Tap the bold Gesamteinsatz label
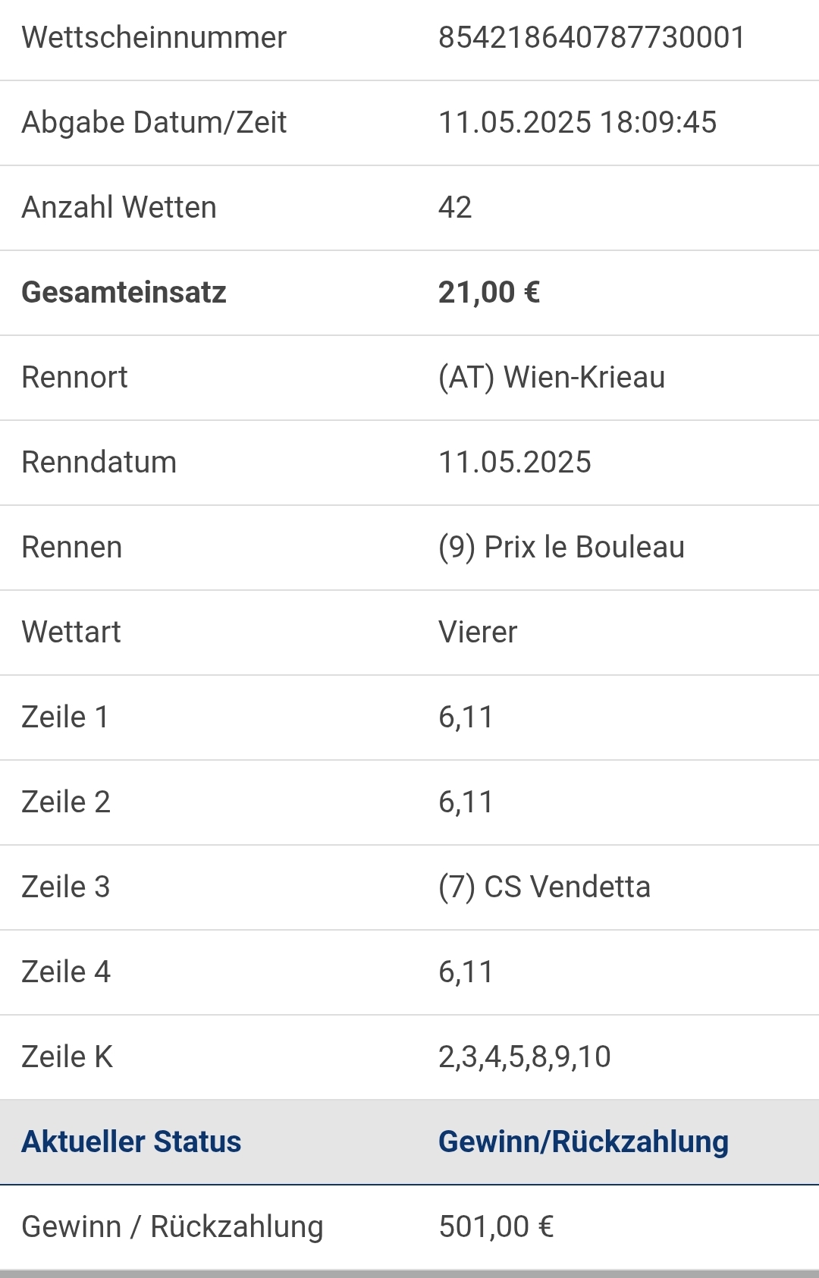Screen dimensions: 819x1278 coord(124,292)
